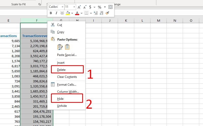Select Cut from context menu
This screenshot has height=126, width=203.
pos(66,25)
